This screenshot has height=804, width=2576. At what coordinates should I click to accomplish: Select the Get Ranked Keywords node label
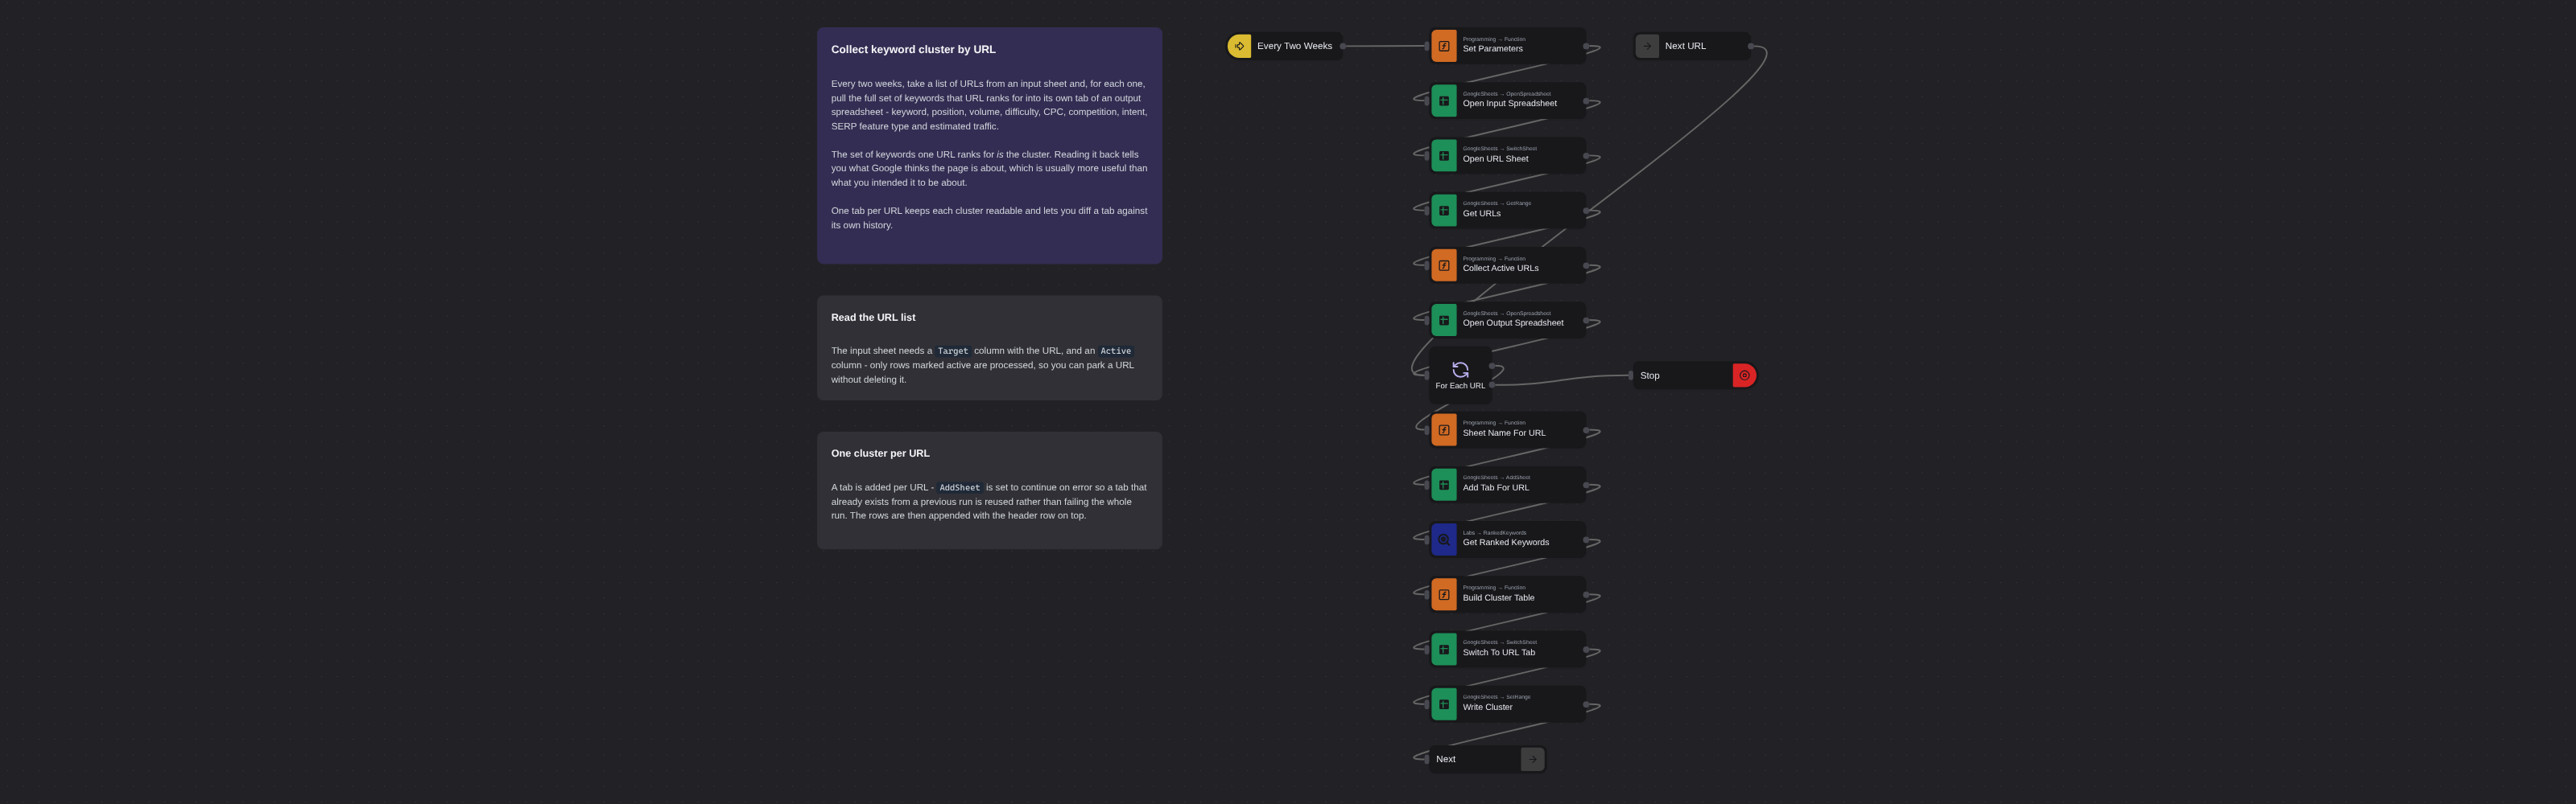point(1505,544)
